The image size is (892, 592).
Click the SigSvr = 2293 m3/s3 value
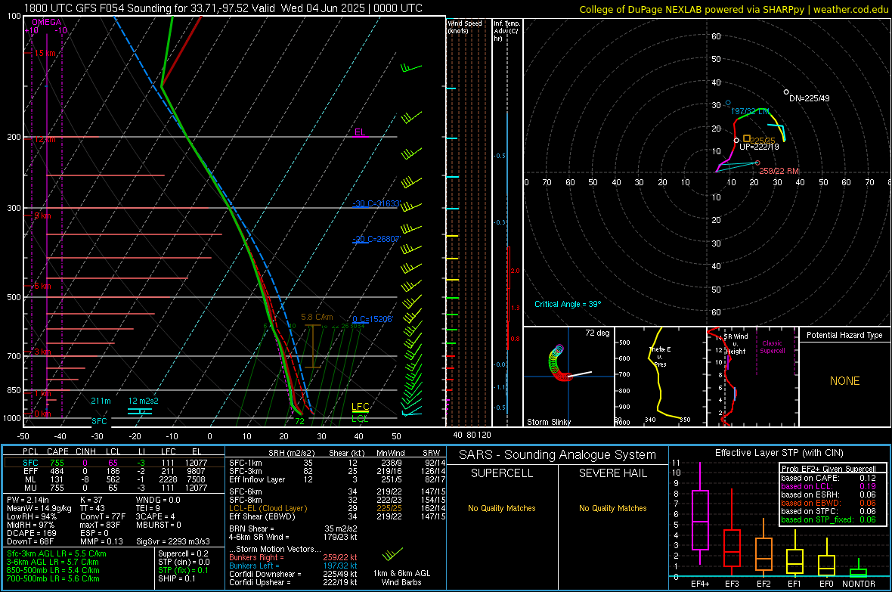173,541
